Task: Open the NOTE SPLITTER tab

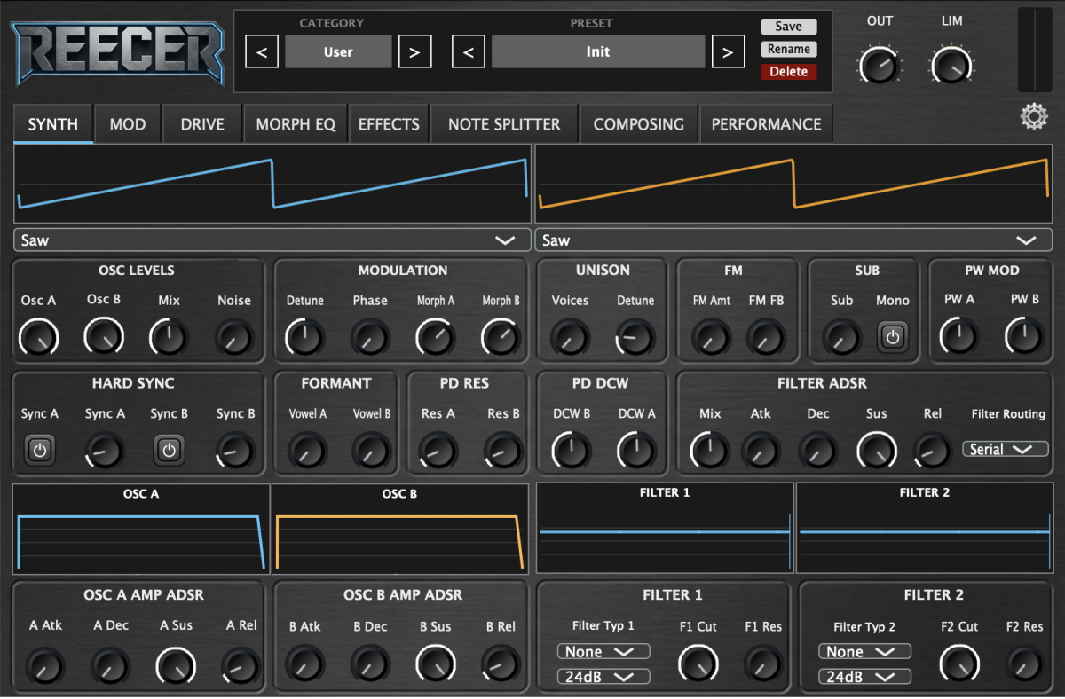Action: tap(504, 124)
